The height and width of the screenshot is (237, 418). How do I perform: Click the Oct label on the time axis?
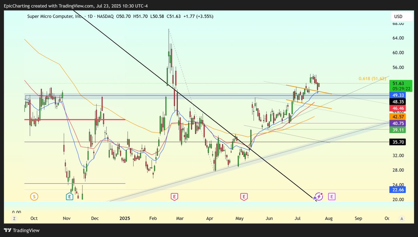click(x=34, y=218)
